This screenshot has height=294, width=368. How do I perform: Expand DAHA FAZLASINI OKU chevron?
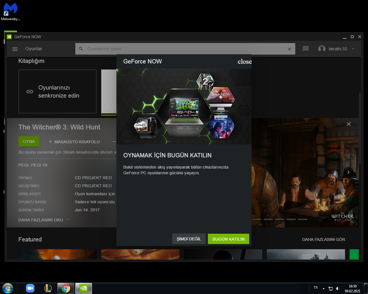click(68, 220)
